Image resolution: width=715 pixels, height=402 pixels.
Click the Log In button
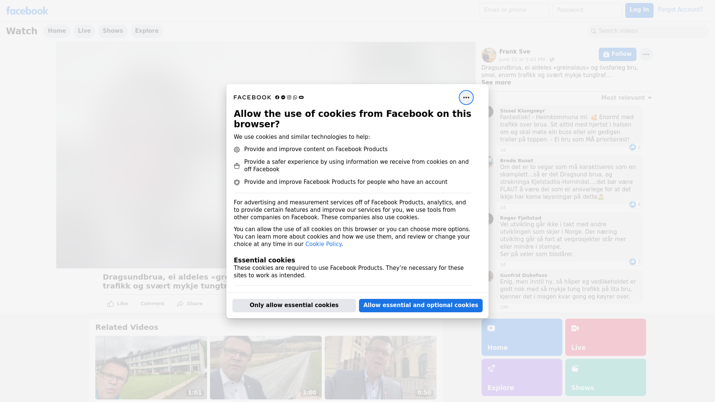point(639,10)
